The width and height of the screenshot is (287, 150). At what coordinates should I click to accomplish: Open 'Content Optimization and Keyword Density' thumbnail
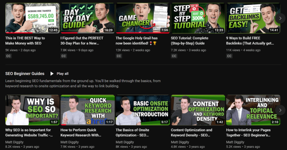(x=198, y=110)
